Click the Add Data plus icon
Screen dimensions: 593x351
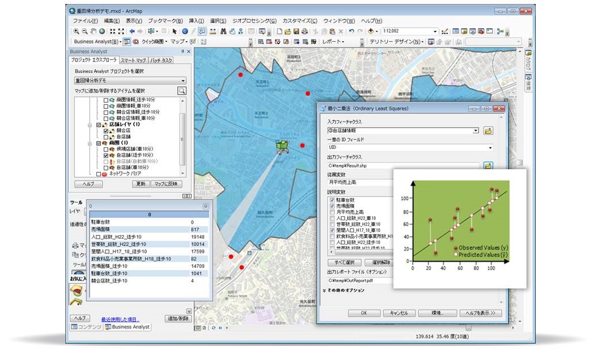click(x=370, y=32)
